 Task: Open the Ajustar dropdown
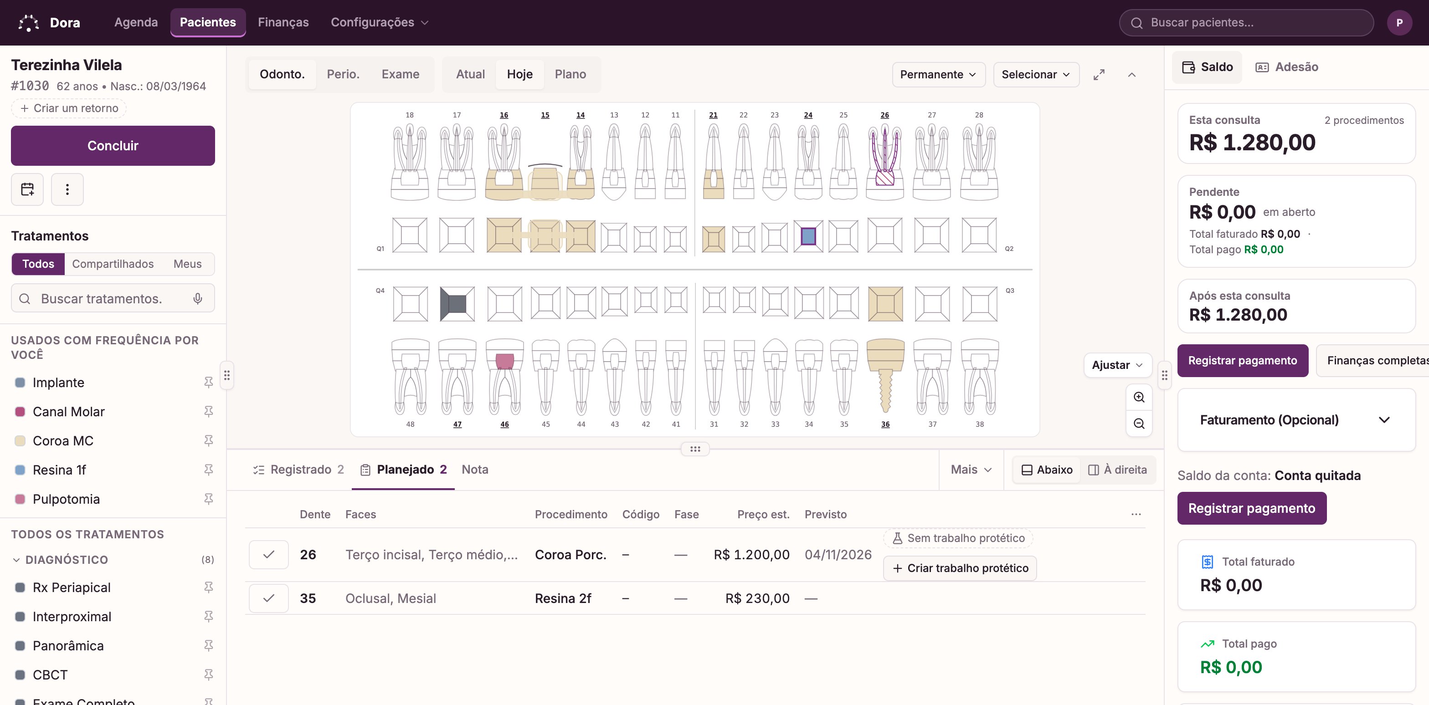point(1117,365)
